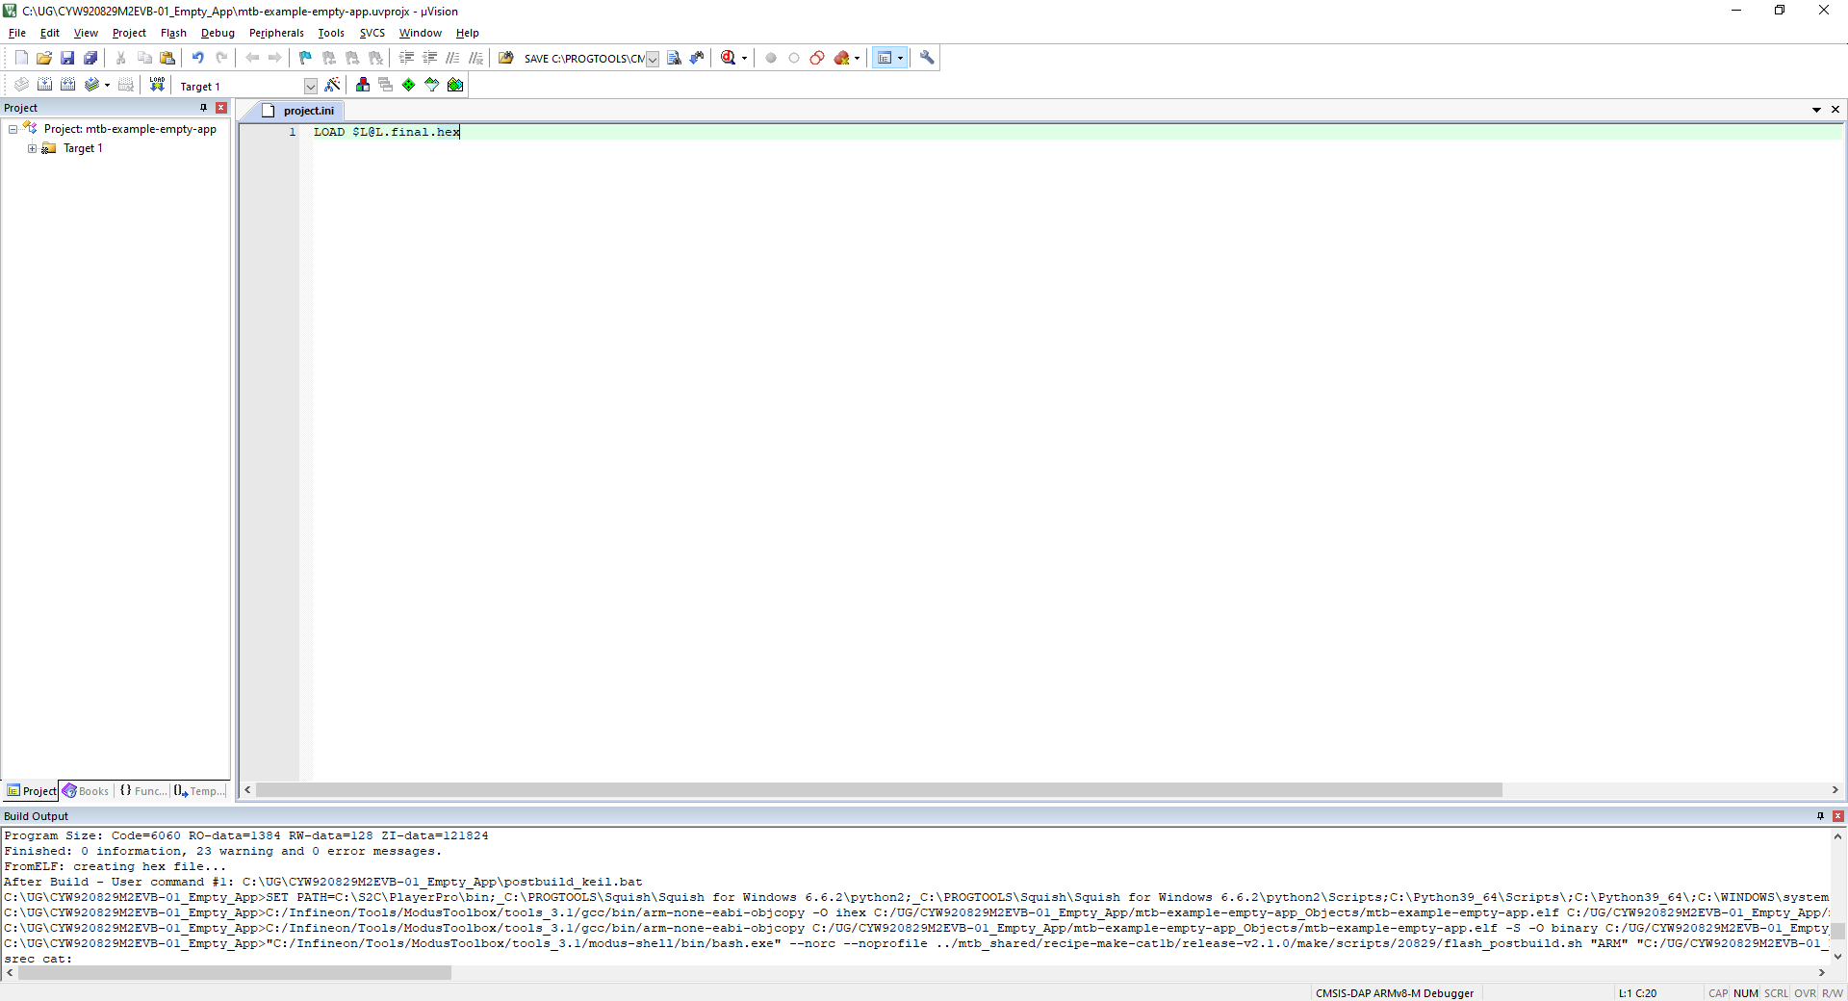Open Manage Run-Time Environment green diamond icon

click(409, 85)
